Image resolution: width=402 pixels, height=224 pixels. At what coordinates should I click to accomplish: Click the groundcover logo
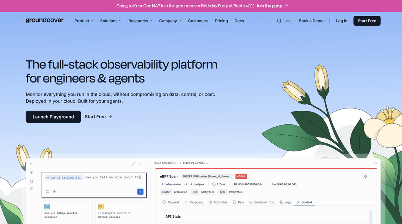coord(45,20)
